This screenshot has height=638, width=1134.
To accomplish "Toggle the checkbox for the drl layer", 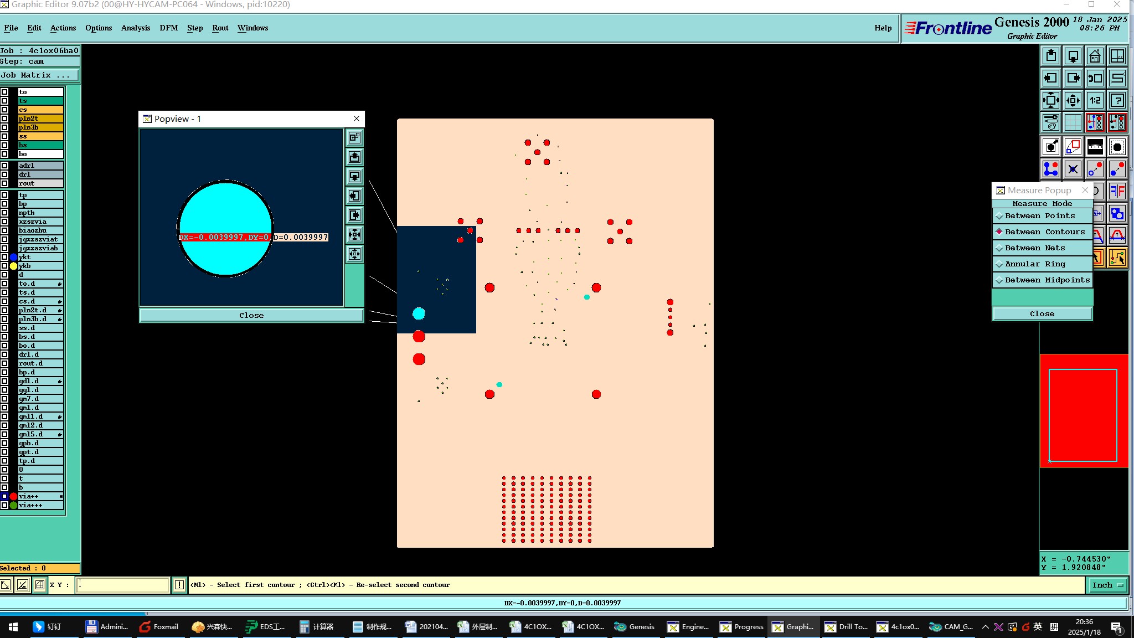I will (x=4, y=174).
